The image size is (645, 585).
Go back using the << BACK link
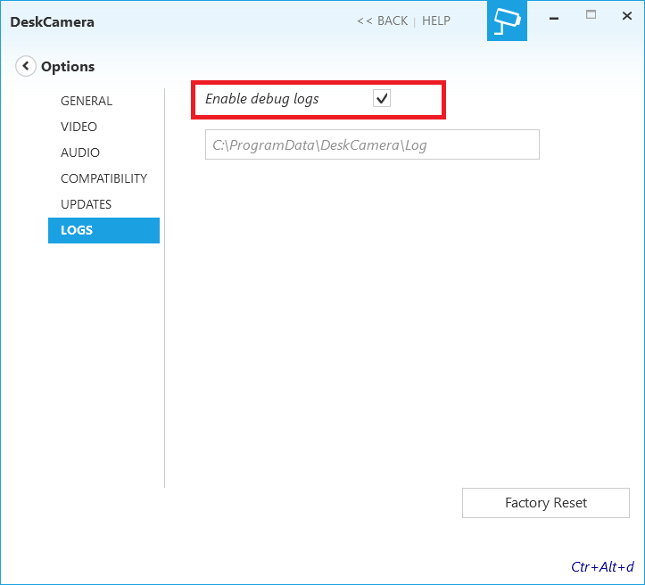click(x=382, y=21)
